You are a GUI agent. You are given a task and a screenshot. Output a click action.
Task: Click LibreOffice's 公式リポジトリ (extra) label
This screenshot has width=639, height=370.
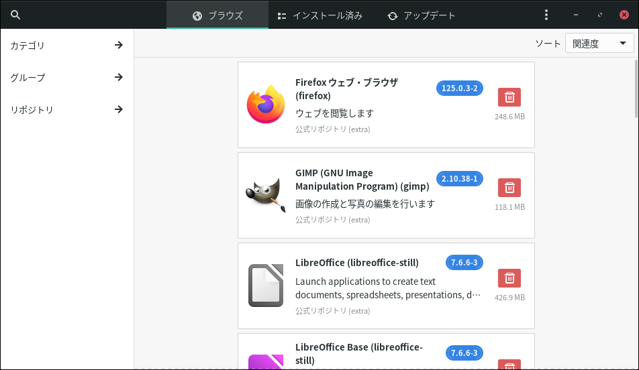(x=332, y=310)
